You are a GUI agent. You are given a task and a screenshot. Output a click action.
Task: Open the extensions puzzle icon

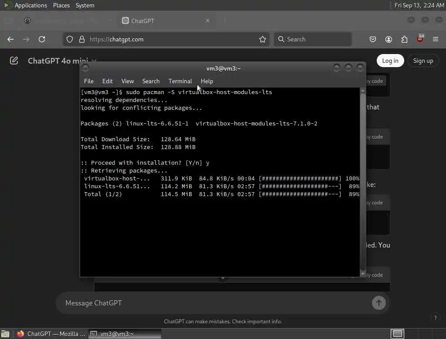[404, 39]
